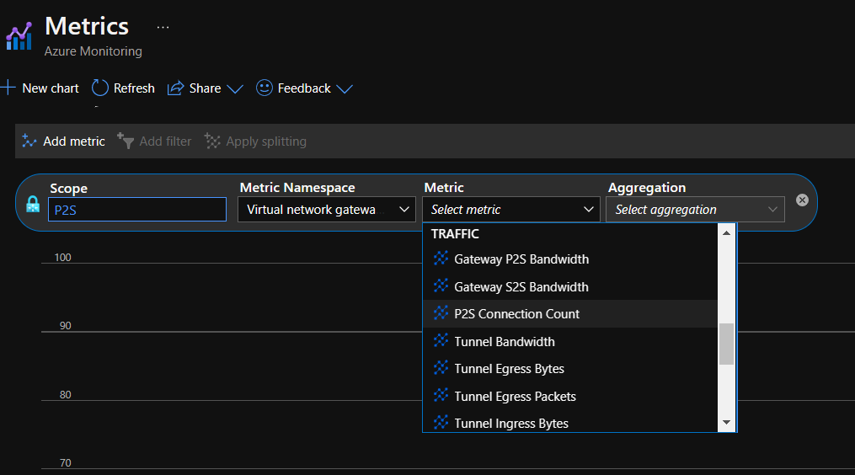Click the Apply splitting icon
The height and width of the screenshot is (475, 855).
coord(212,141)
